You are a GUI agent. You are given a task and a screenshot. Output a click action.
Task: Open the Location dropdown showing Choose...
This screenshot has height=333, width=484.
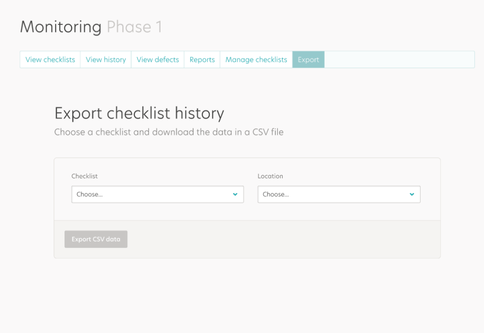click(339, 195)
